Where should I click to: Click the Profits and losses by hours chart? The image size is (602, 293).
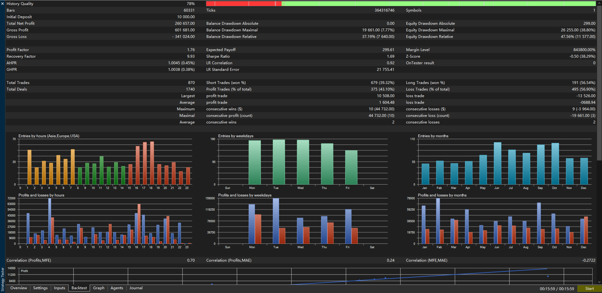point(105,221)
